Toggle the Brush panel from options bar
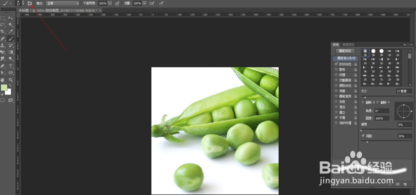 point(30,3)
